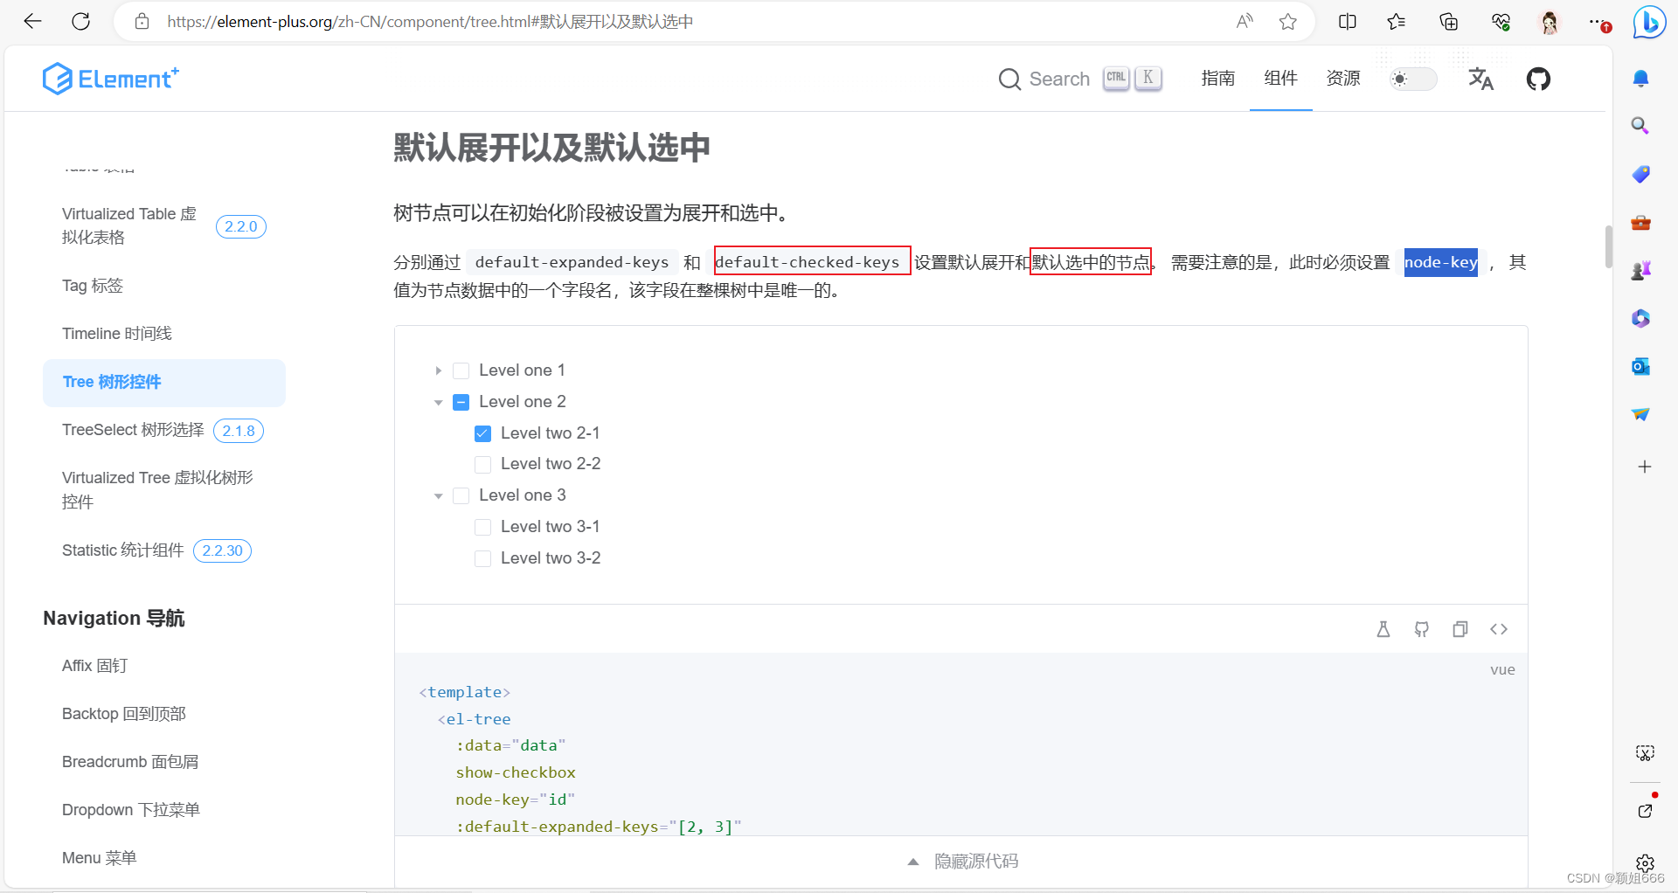Copy the example code with copy icon
The height and width of the screenshot is (893, 1678).
tap(1460, 628)
